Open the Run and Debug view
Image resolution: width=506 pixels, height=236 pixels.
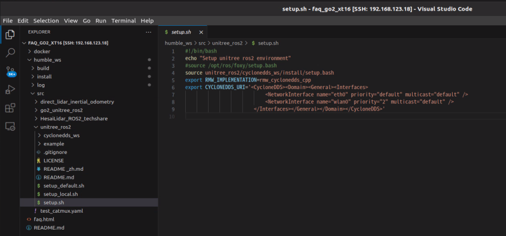pos(10,90)
